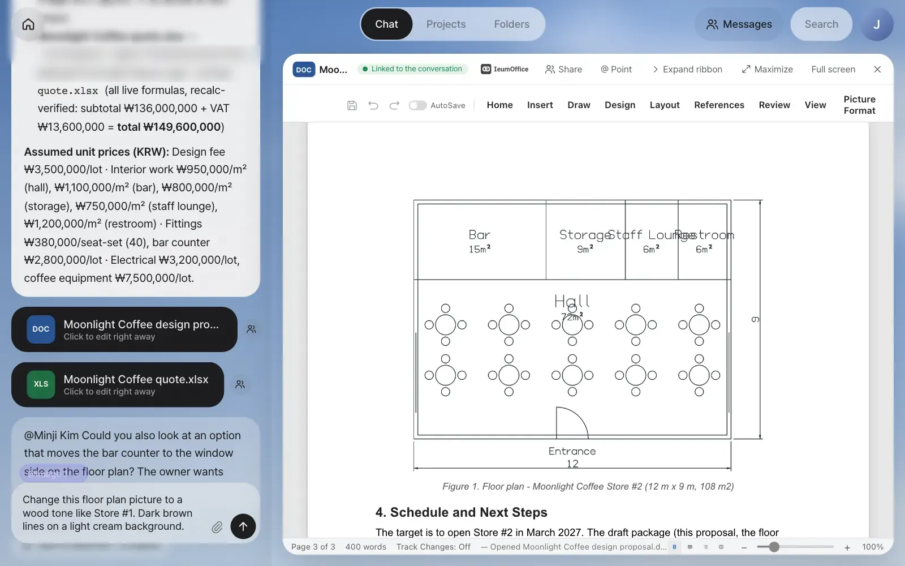
Task: Open the Design ribbon tab
Action: pyautogui.click(x=620, y=105)
